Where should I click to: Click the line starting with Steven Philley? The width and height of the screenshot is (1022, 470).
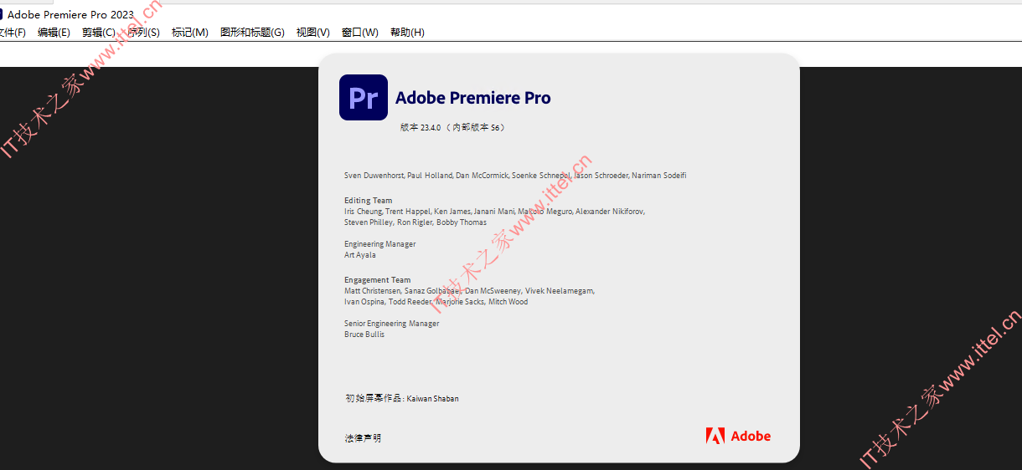pyautogui.click(x=416, y=222)
